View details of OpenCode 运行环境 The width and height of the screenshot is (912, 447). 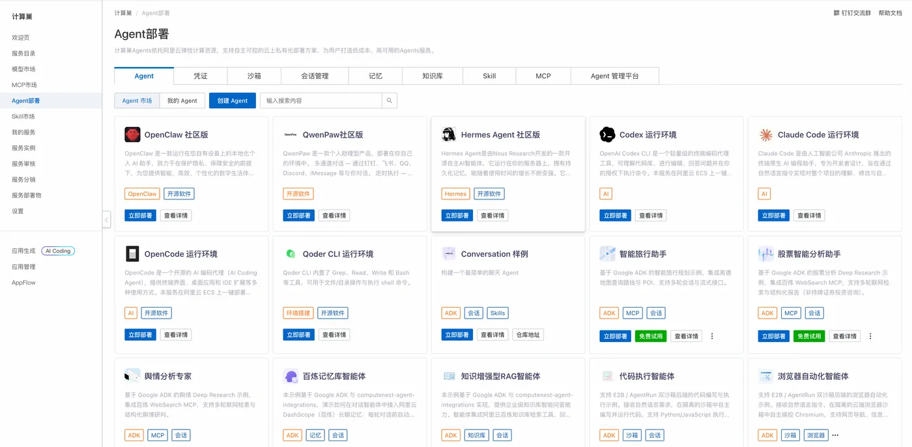[x=176, y=335]
